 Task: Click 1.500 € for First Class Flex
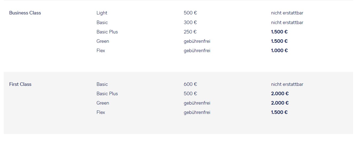279,112
